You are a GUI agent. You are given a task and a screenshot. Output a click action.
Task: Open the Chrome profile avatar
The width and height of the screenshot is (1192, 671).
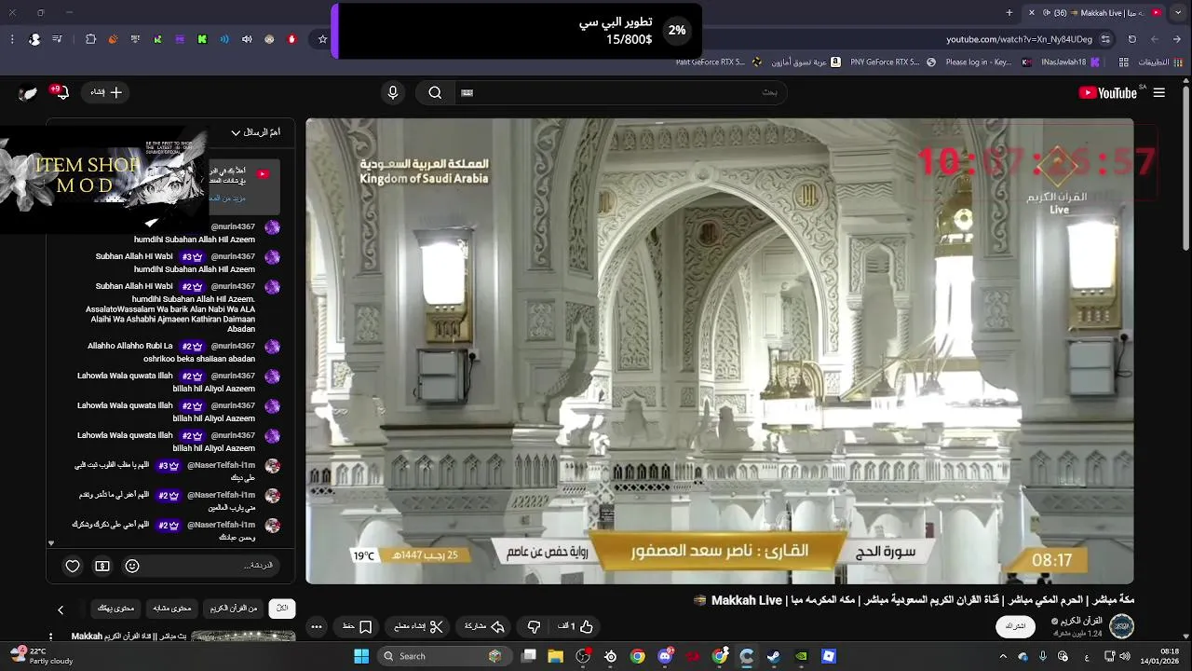pyautogui.click(x=34, y=39)
